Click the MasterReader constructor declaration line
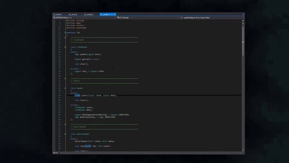289x163 pixels. (x=95, y=141)
